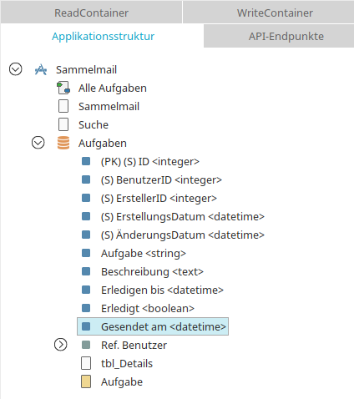Click the Sammelmail page icon
Viewport: 354px width, 399px height.
coord(63,106)
